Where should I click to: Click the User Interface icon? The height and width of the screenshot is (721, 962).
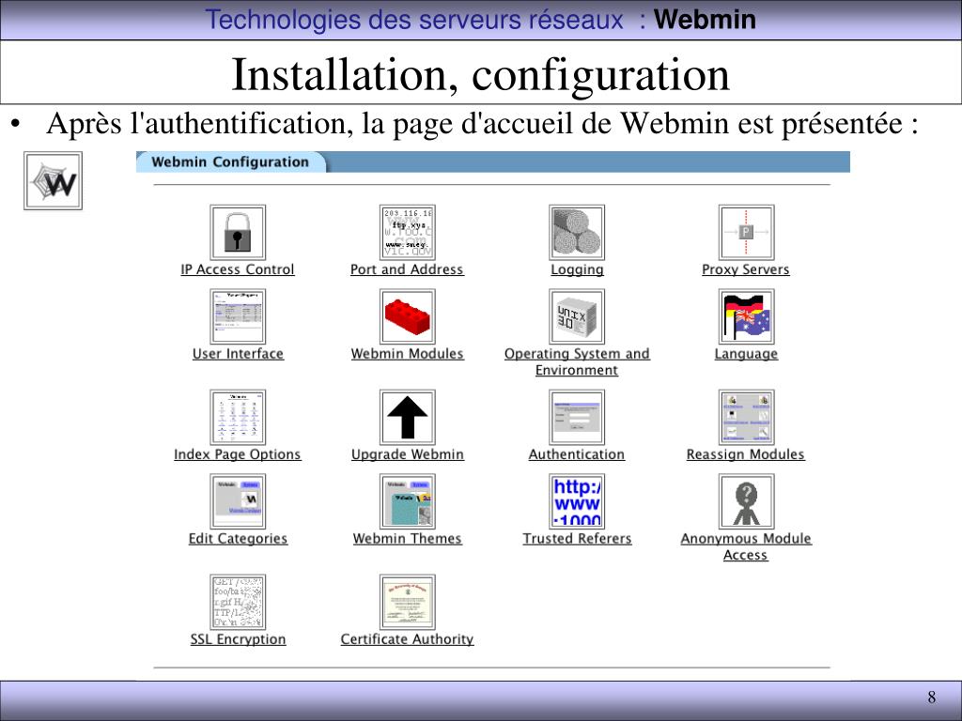(x=238, y=316)
